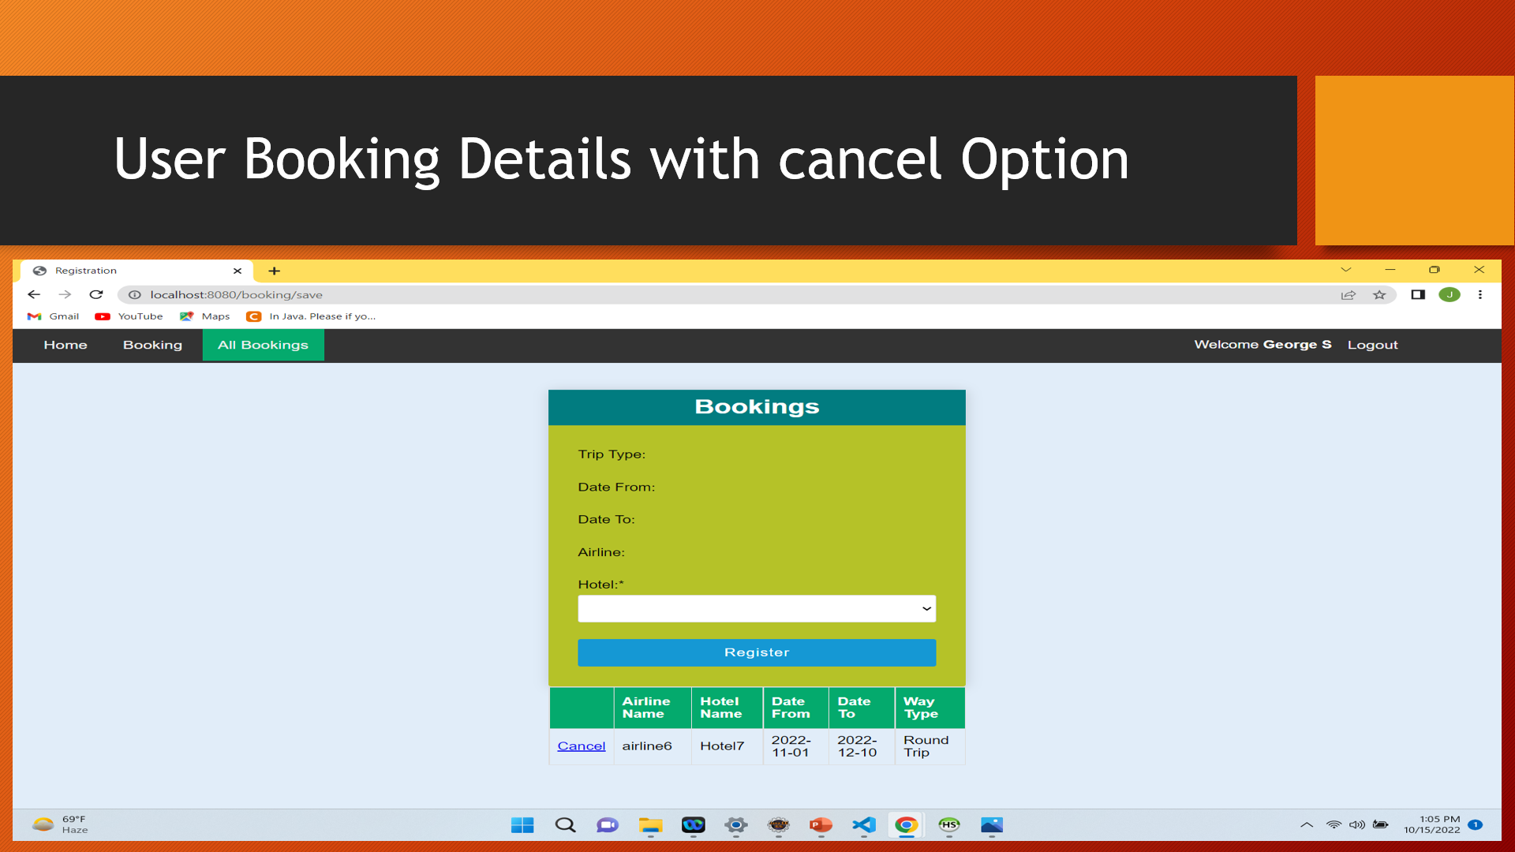
Task: Click the Register button
Action: tap(757, 652)
